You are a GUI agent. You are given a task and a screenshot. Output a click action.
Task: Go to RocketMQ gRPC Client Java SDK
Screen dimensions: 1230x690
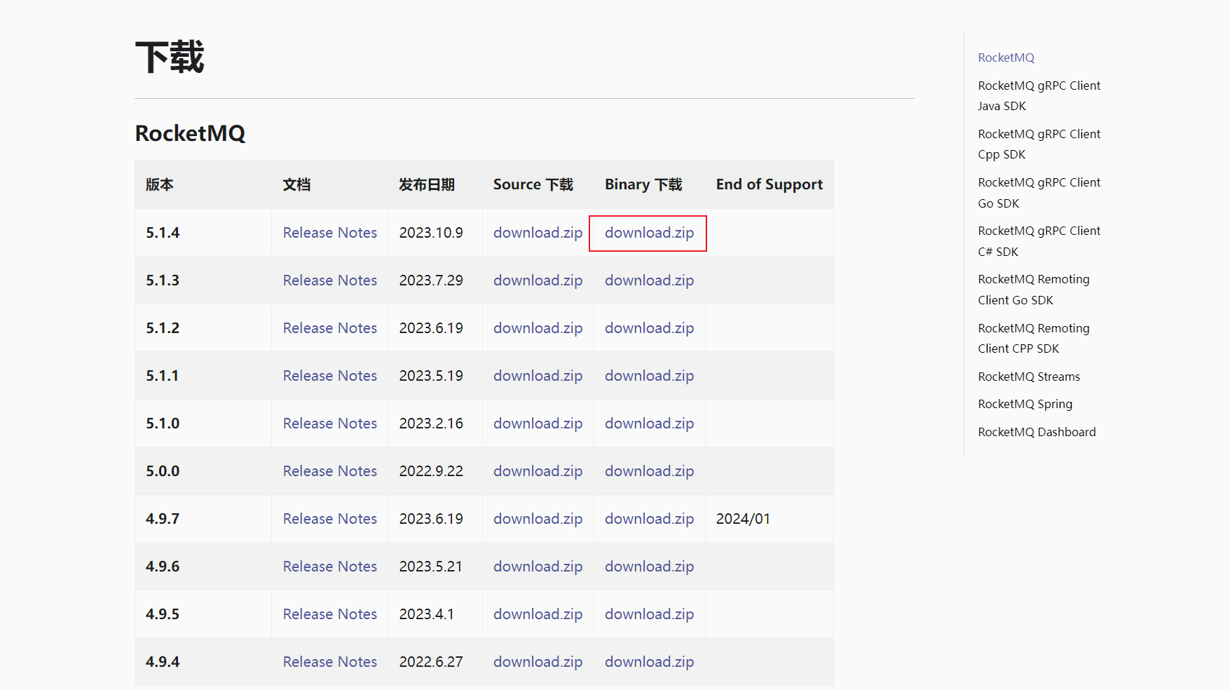click(x=1039, y=96)
